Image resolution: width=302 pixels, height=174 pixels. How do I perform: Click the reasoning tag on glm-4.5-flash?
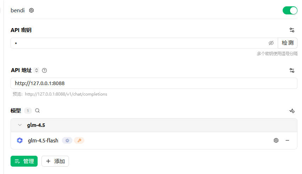(67, 141)
